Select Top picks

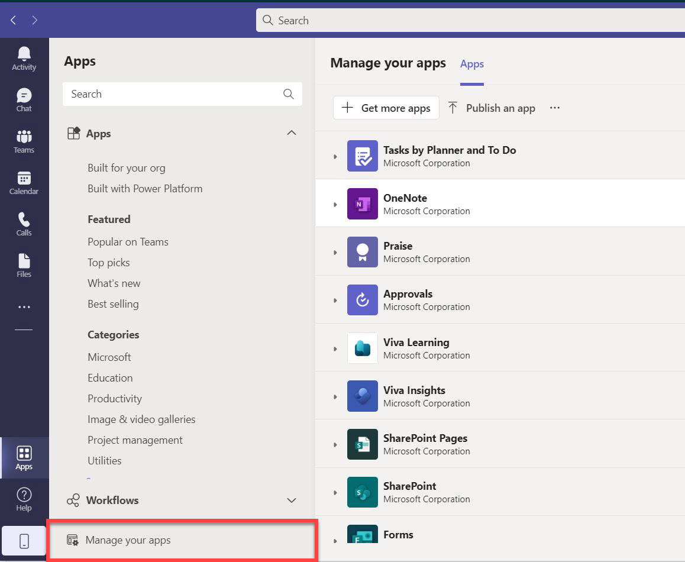pyautogui.click(x=109, y=263)
